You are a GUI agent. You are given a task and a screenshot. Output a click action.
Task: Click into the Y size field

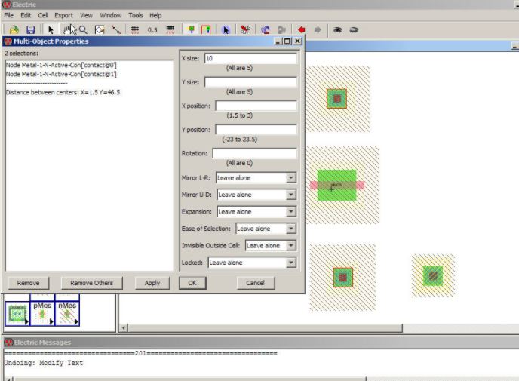(250, 82)
